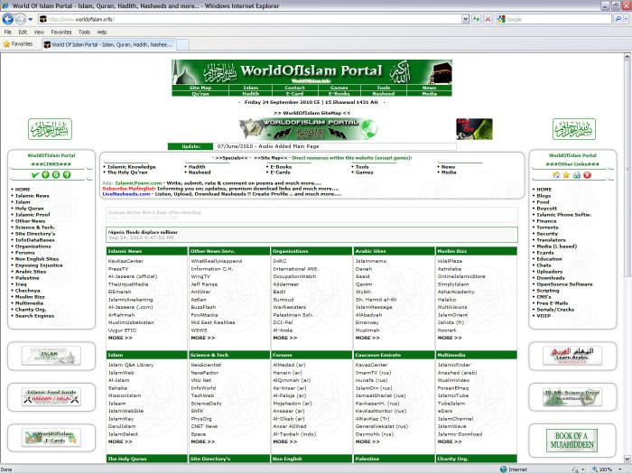Click the security lock icon in status bar
The image size is (632, 474).
pos(575,469)
